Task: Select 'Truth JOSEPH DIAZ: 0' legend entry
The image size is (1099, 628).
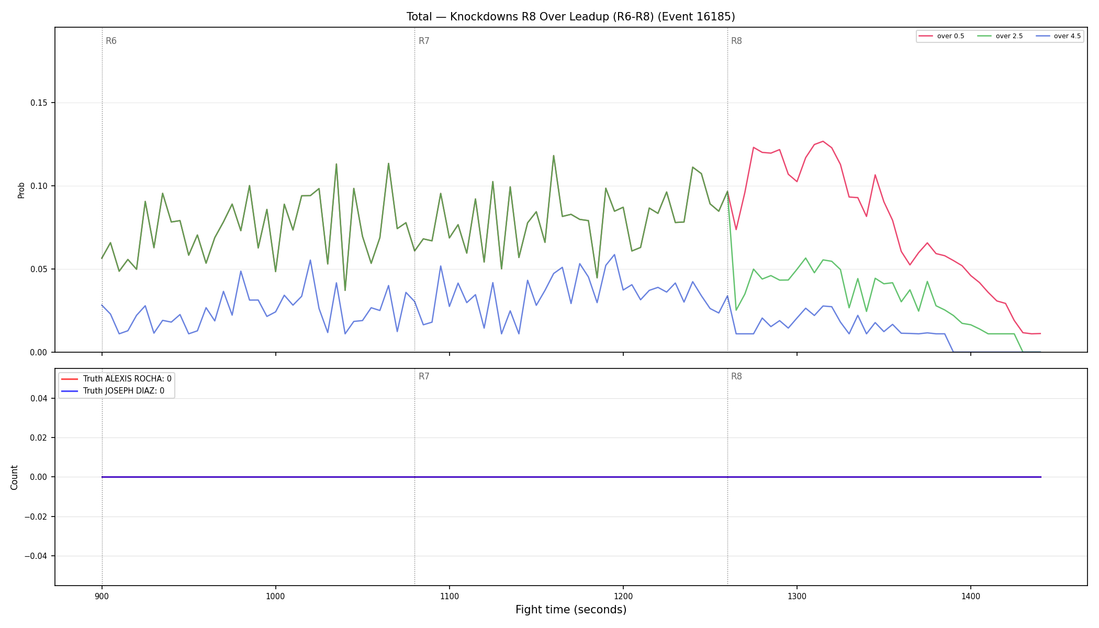Action: tap(113, 391)
